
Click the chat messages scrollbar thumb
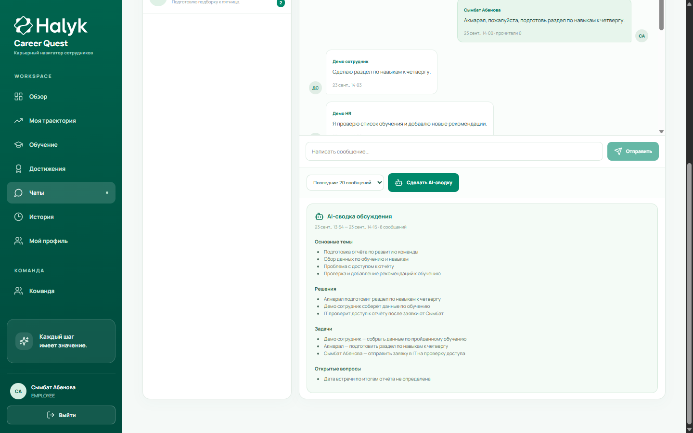tap(661, 15)
